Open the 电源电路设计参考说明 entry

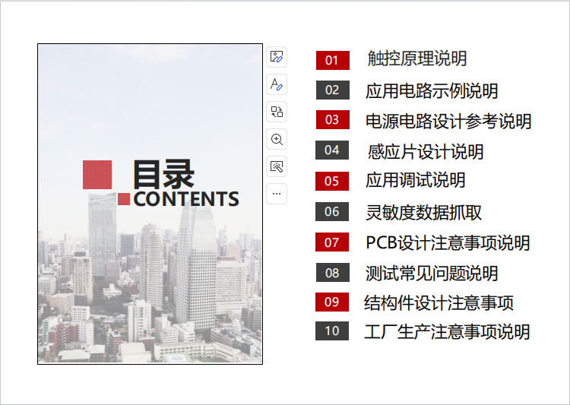[448, 121]
